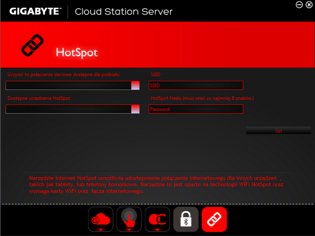
Task: Click the HotSpot chain logo in red header
Action: (x=32, y=45)
